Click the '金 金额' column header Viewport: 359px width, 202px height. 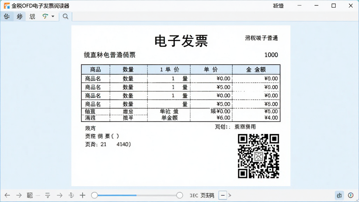pos(256,69)
